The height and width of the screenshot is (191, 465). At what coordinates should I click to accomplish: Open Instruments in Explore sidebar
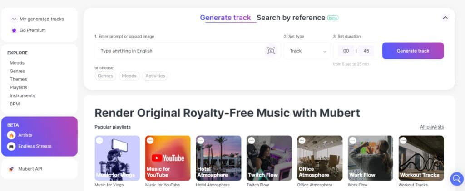pyautogui.click(x=22, y=96)
